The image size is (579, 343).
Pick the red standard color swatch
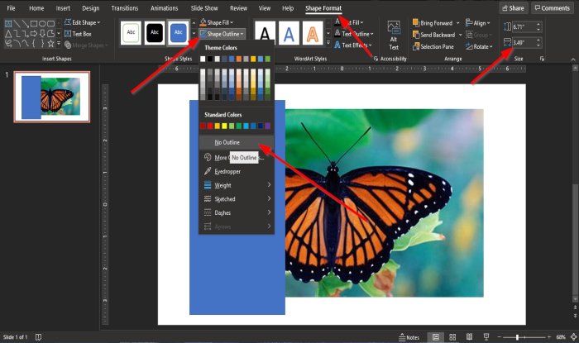(211, 126)
